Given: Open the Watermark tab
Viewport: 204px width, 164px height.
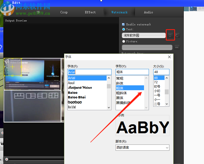Looking at the screenshot, I should click(x=119, y=12).
